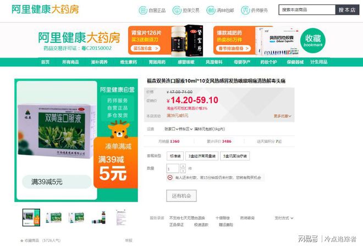
Task: Select the third product thumbnail
Action: pos(76,217)
